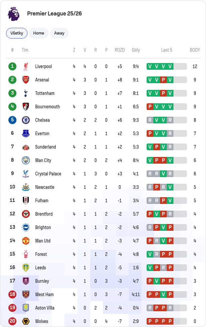Viewport: 206px width, 327px height.
Task: Select the Tottenham cockerel crest
Action: (26, 93)
